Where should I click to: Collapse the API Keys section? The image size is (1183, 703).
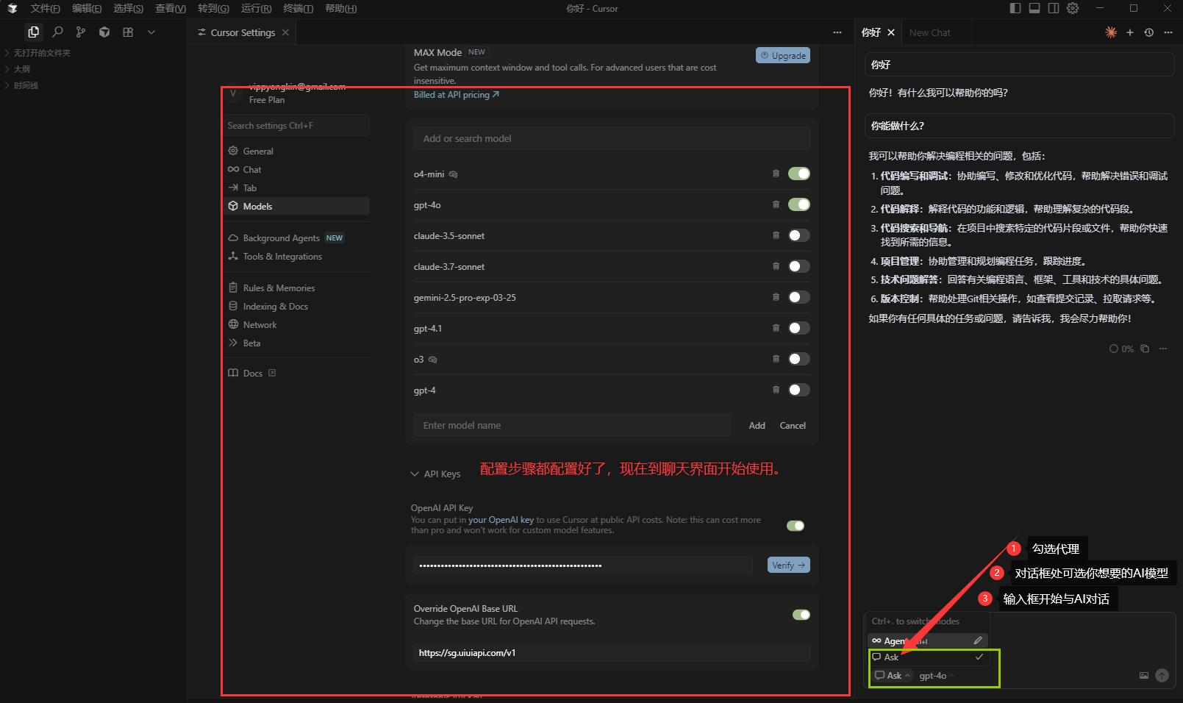(435, 474)
